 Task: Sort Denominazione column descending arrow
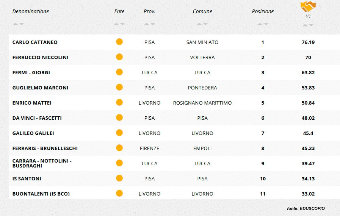click(22, 24)
